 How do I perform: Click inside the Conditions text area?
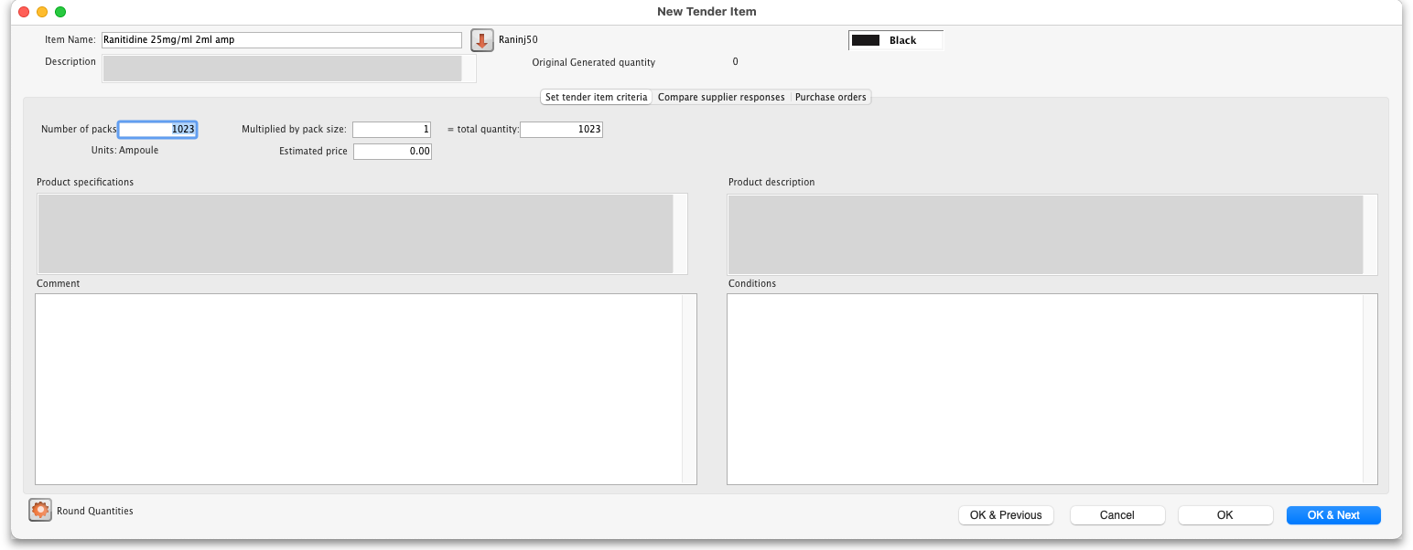pos(1043,388)
